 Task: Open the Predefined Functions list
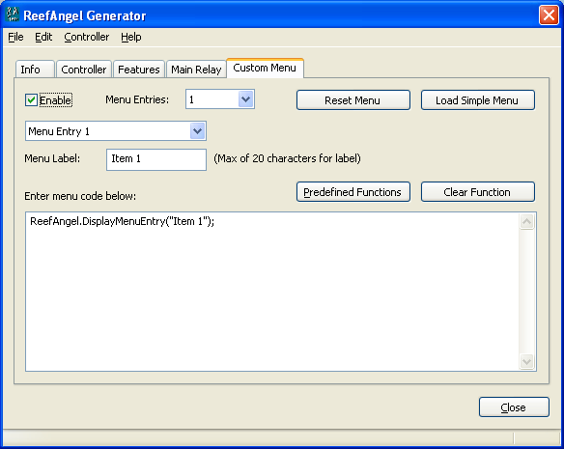[352, 192]
